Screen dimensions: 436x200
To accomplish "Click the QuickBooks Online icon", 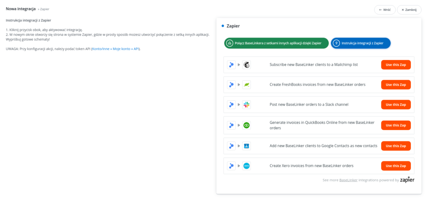I will (x=246, y=125).
